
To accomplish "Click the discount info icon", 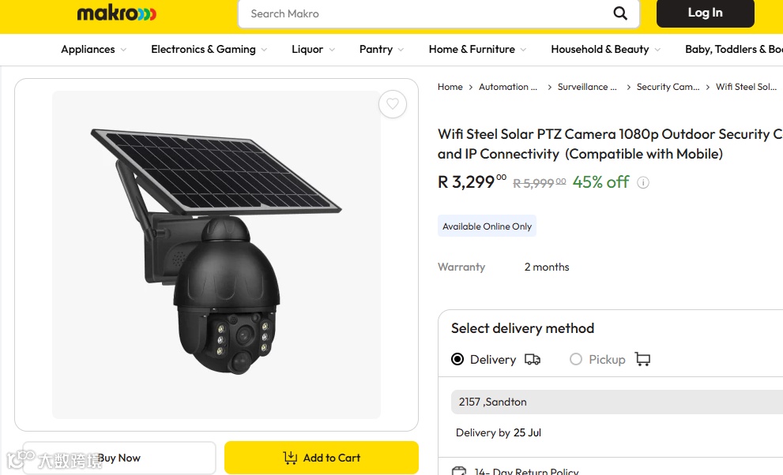I will [643, 183].
